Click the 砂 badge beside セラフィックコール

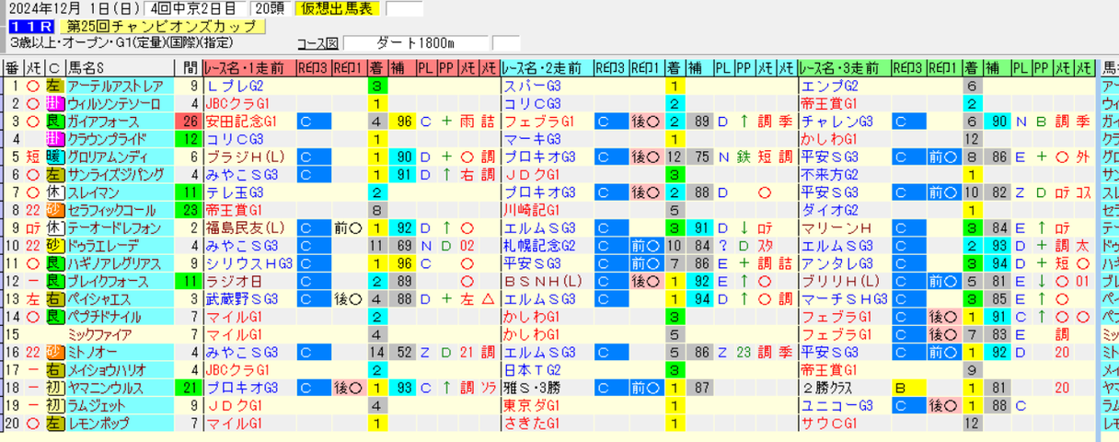53,209
